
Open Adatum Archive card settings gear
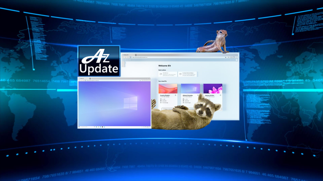221,95
